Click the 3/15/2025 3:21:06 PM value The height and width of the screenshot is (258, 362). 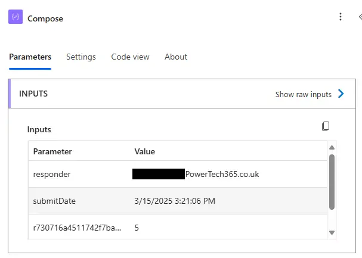click(x=175, y=201)
